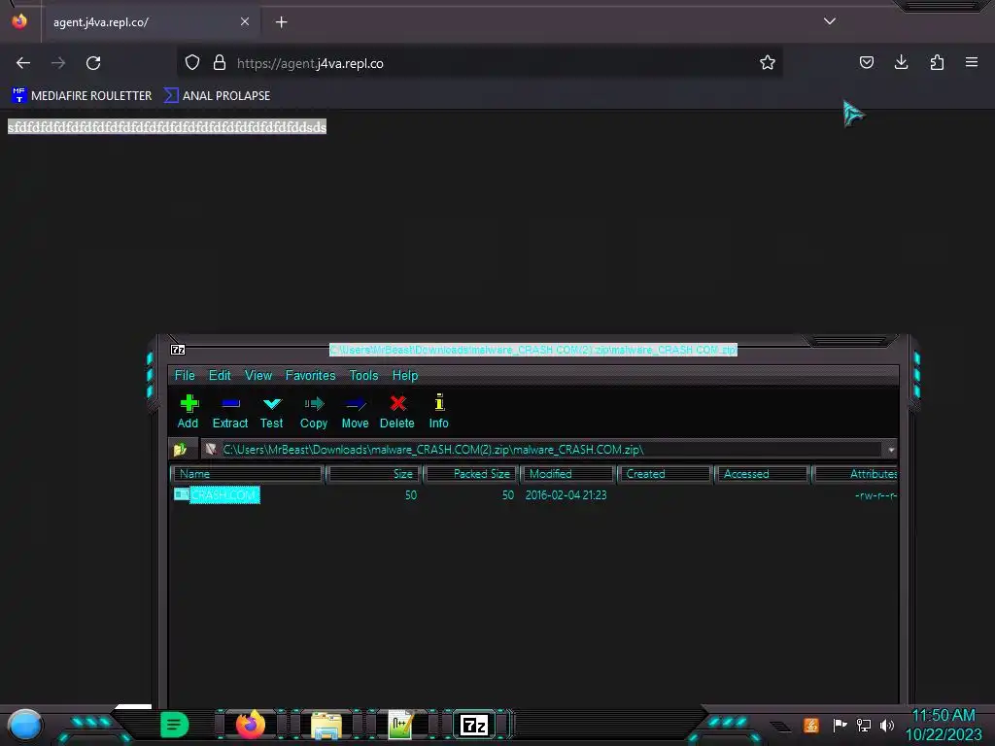The height and width of the screenshot is (746, 995).
Task: View site security via lock icon
Action: click(220, 63)
